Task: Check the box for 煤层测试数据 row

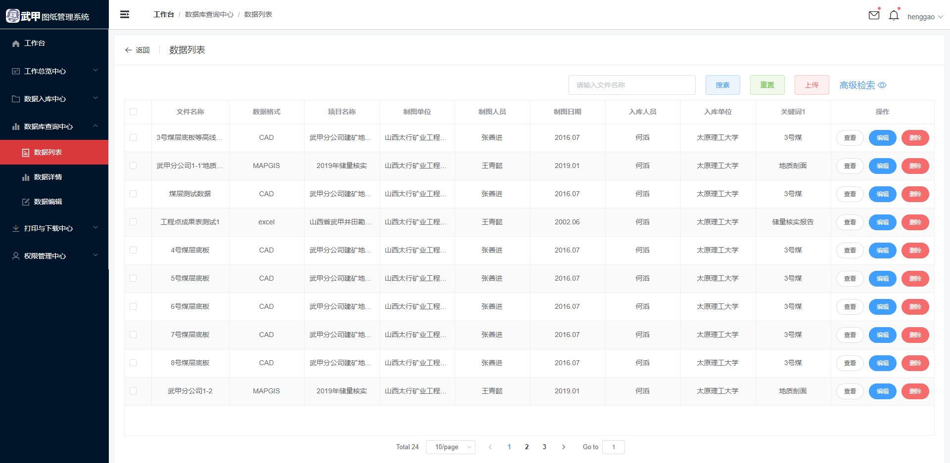Action: [x=133, y=194]
